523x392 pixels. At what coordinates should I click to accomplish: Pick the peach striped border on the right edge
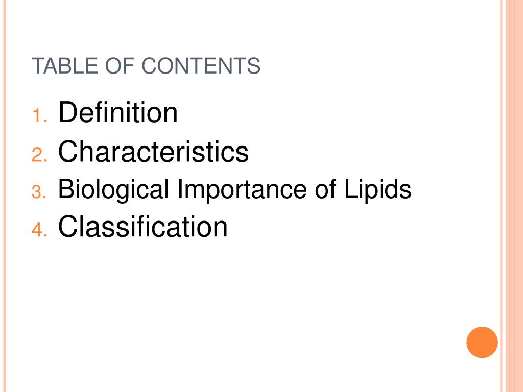pyautogui.click(x=511, y=196)
